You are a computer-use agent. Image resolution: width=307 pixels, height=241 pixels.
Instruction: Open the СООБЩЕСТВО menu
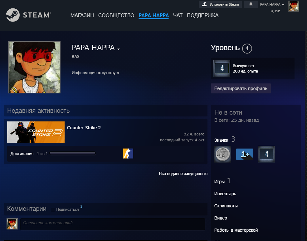click(116, 15)
